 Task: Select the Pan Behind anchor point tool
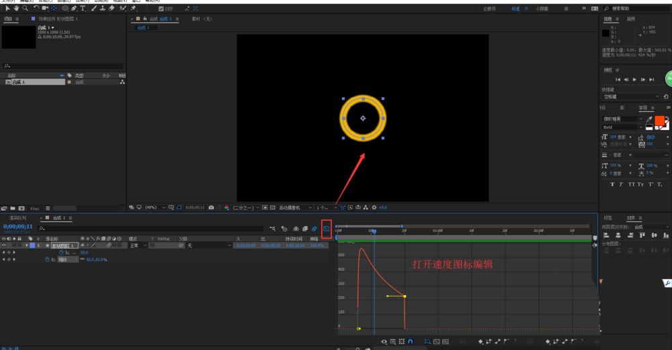click(x=54, y=8)
